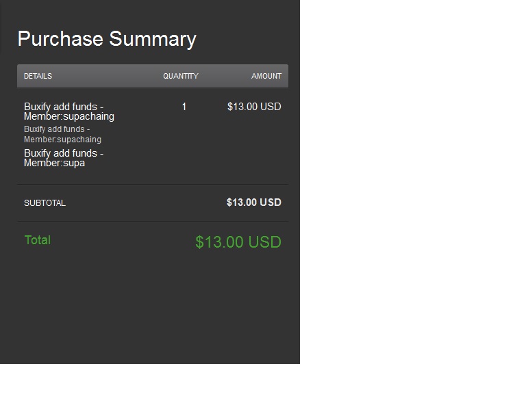This screenshot has height=420, width=526.
Task: Click the DETAILS column header
Action: click(x=38, y=76)
